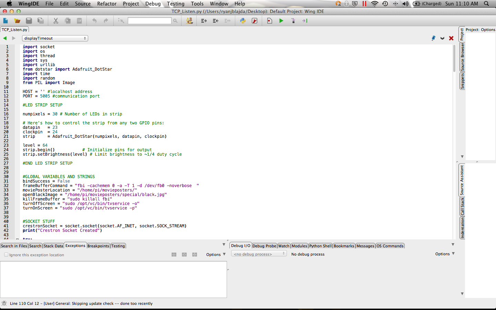This screenshot has width=496, height=310.
Task: Switch to the Search in Files tab
Action: (x=14, y=246)
